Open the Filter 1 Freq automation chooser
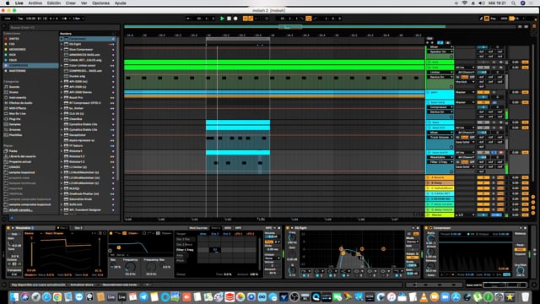540x304 pixels. click(440, 162)
